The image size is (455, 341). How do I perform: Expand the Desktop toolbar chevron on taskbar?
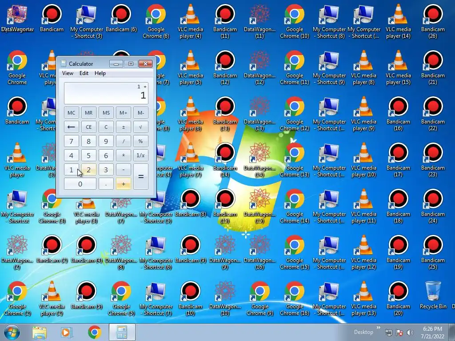(379, 328)
